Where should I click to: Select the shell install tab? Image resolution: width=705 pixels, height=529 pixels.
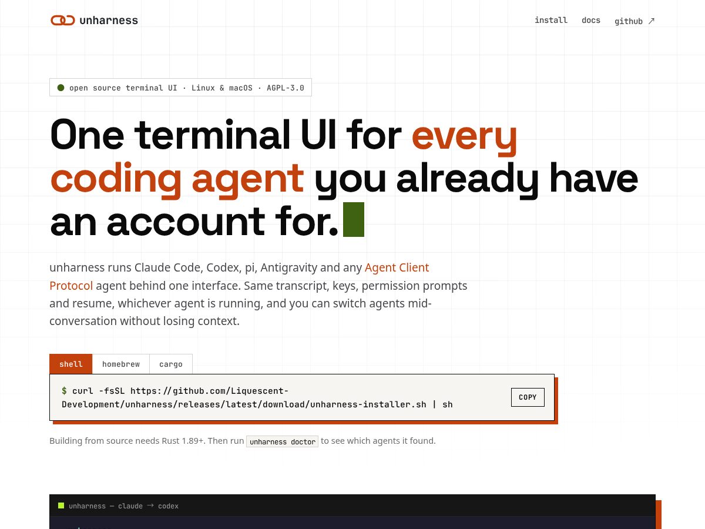tap(71, 364)
